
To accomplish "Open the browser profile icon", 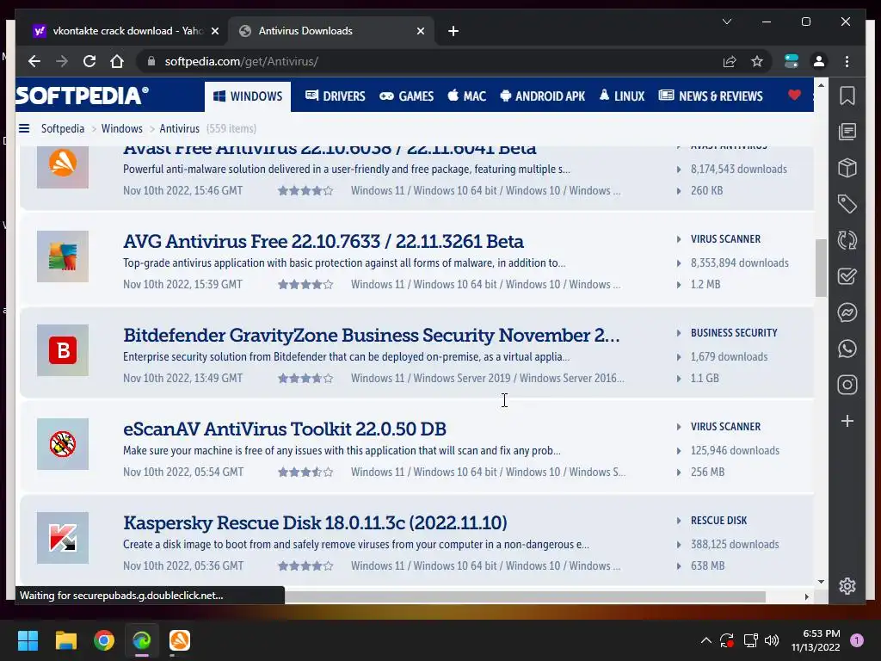I will point(819,61).
